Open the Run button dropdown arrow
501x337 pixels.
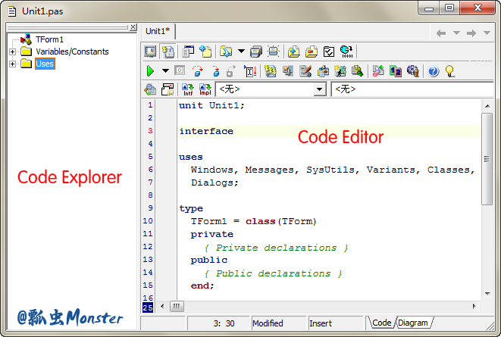coord(165,71)
